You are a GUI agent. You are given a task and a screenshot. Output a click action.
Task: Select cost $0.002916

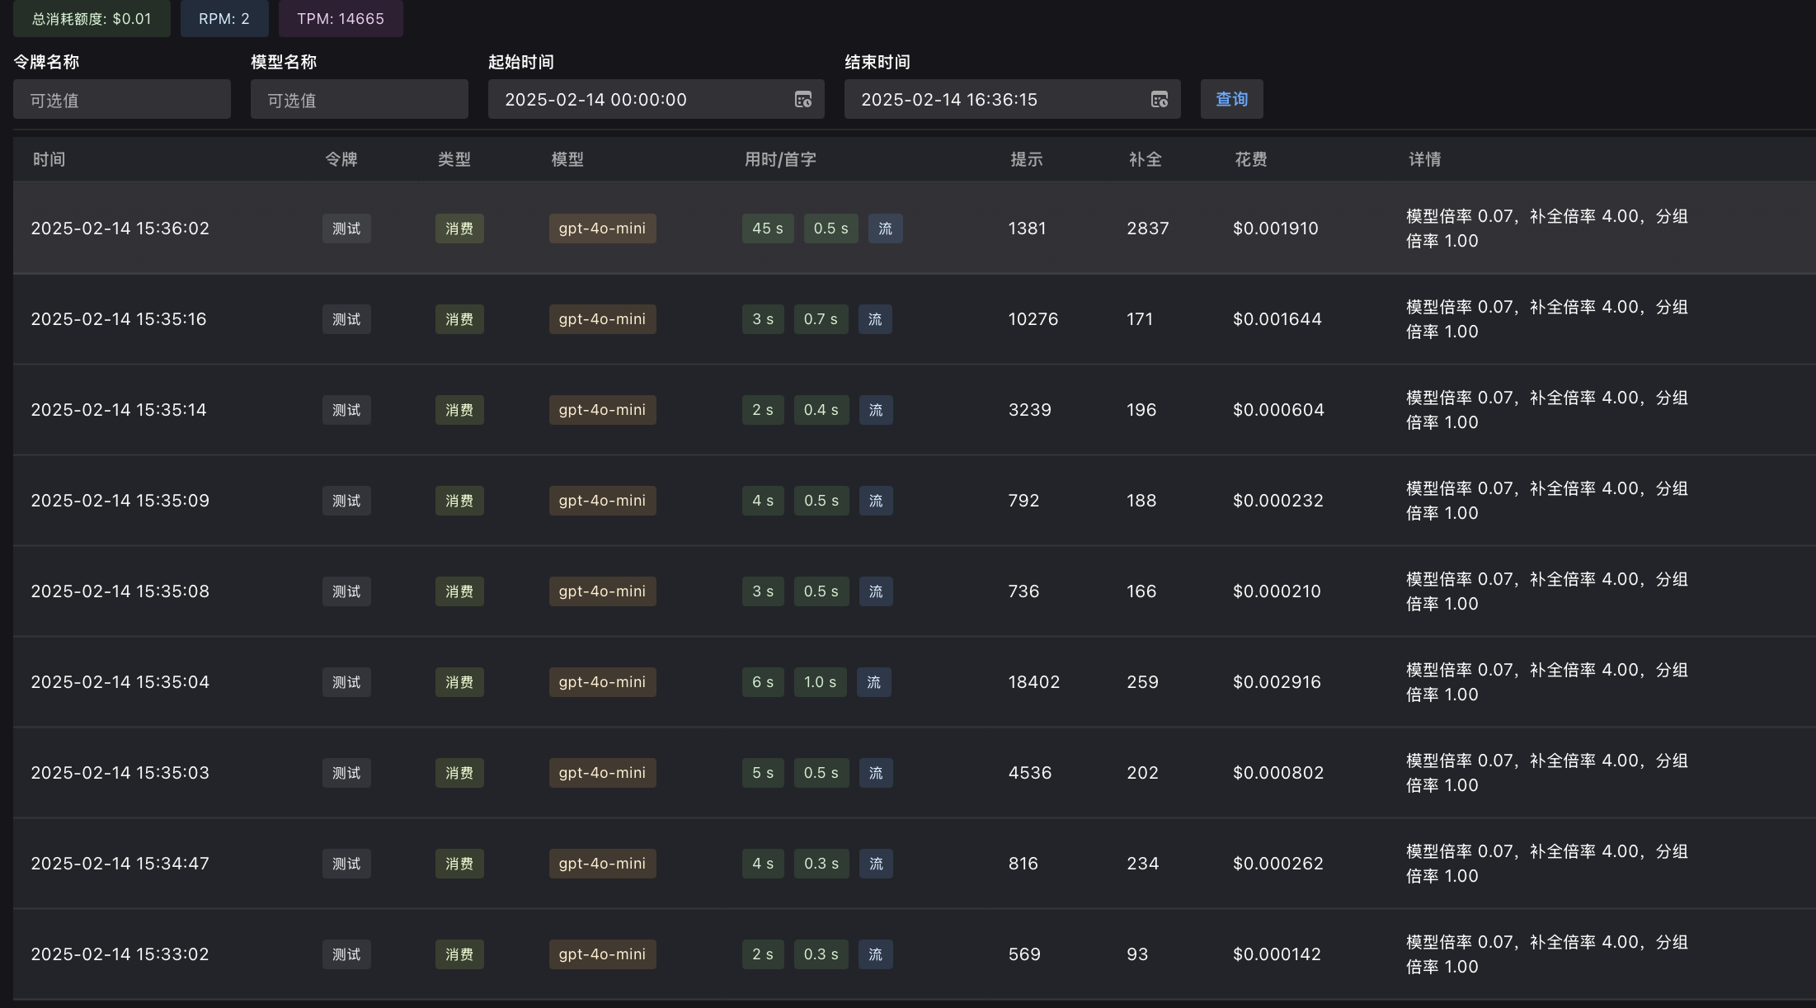point(1277,682)
